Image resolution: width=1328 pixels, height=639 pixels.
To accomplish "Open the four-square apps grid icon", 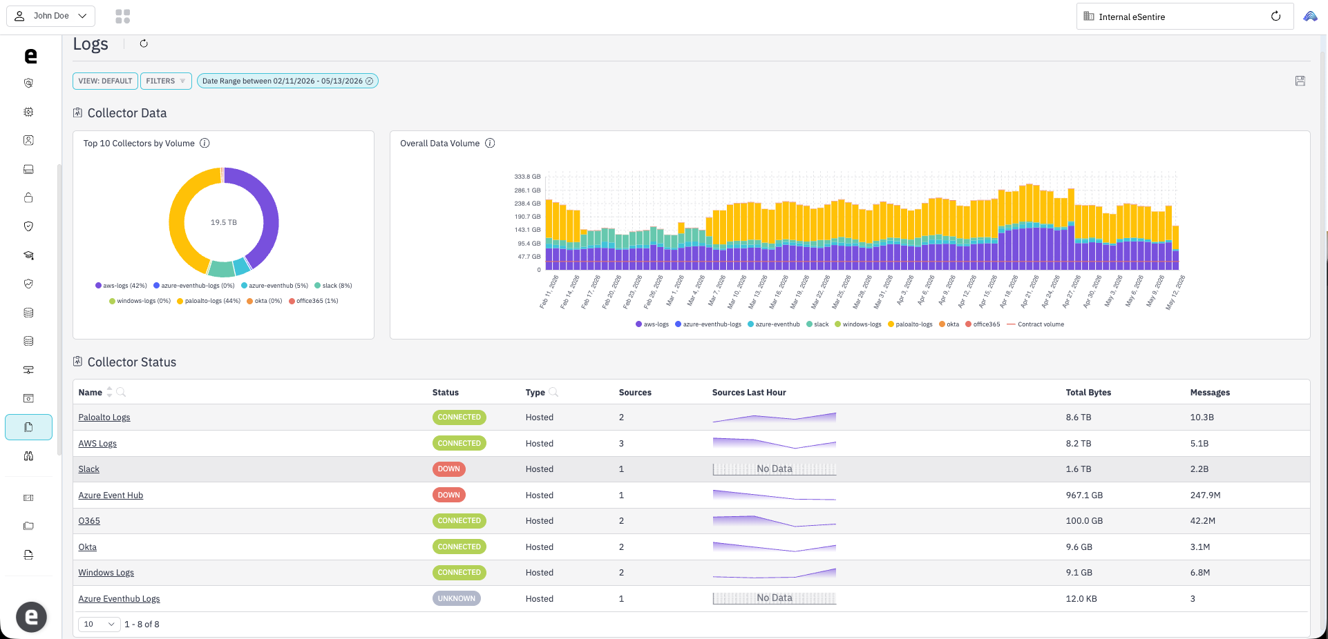I will 123,17.
